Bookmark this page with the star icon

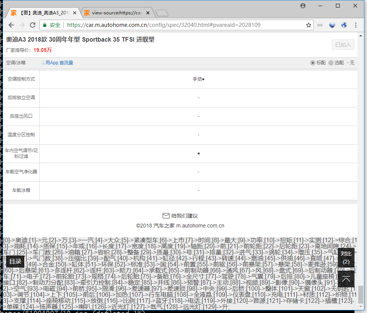309,25
